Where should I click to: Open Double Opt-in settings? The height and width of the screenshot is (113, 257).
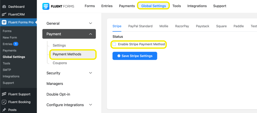pos(58,94)
